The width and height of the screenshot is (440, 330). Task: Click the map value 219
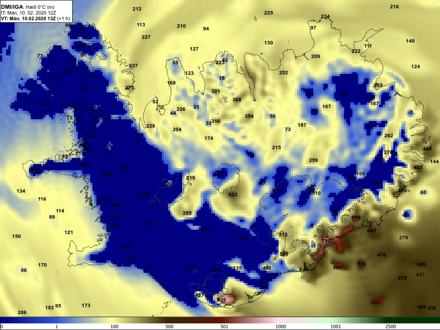click(x=191, y=178)
